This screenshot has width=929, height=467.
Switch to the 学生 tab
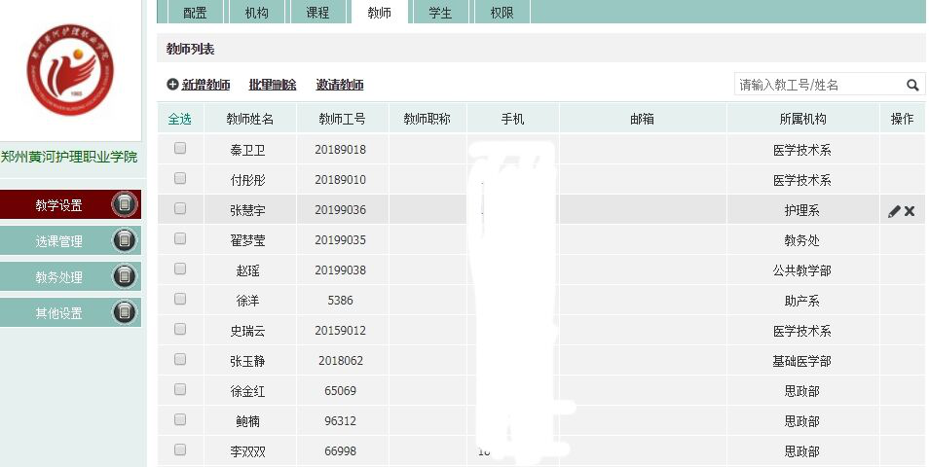(439, 13)
